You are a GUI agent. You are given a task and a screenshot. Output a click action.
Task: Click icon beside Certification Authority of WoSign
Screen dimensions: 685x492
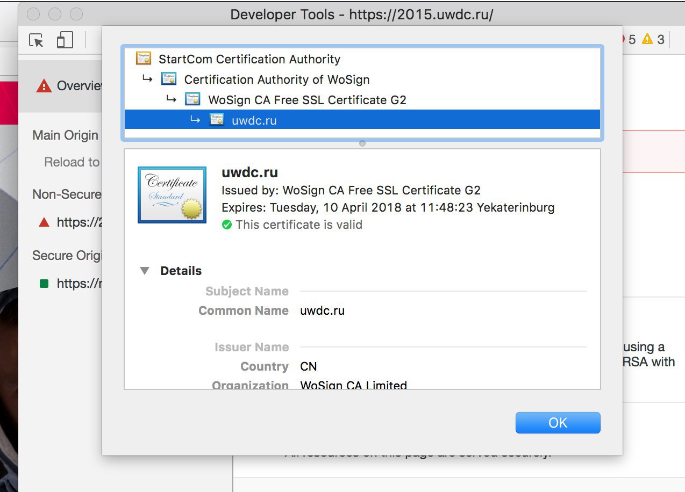[169, 79]
